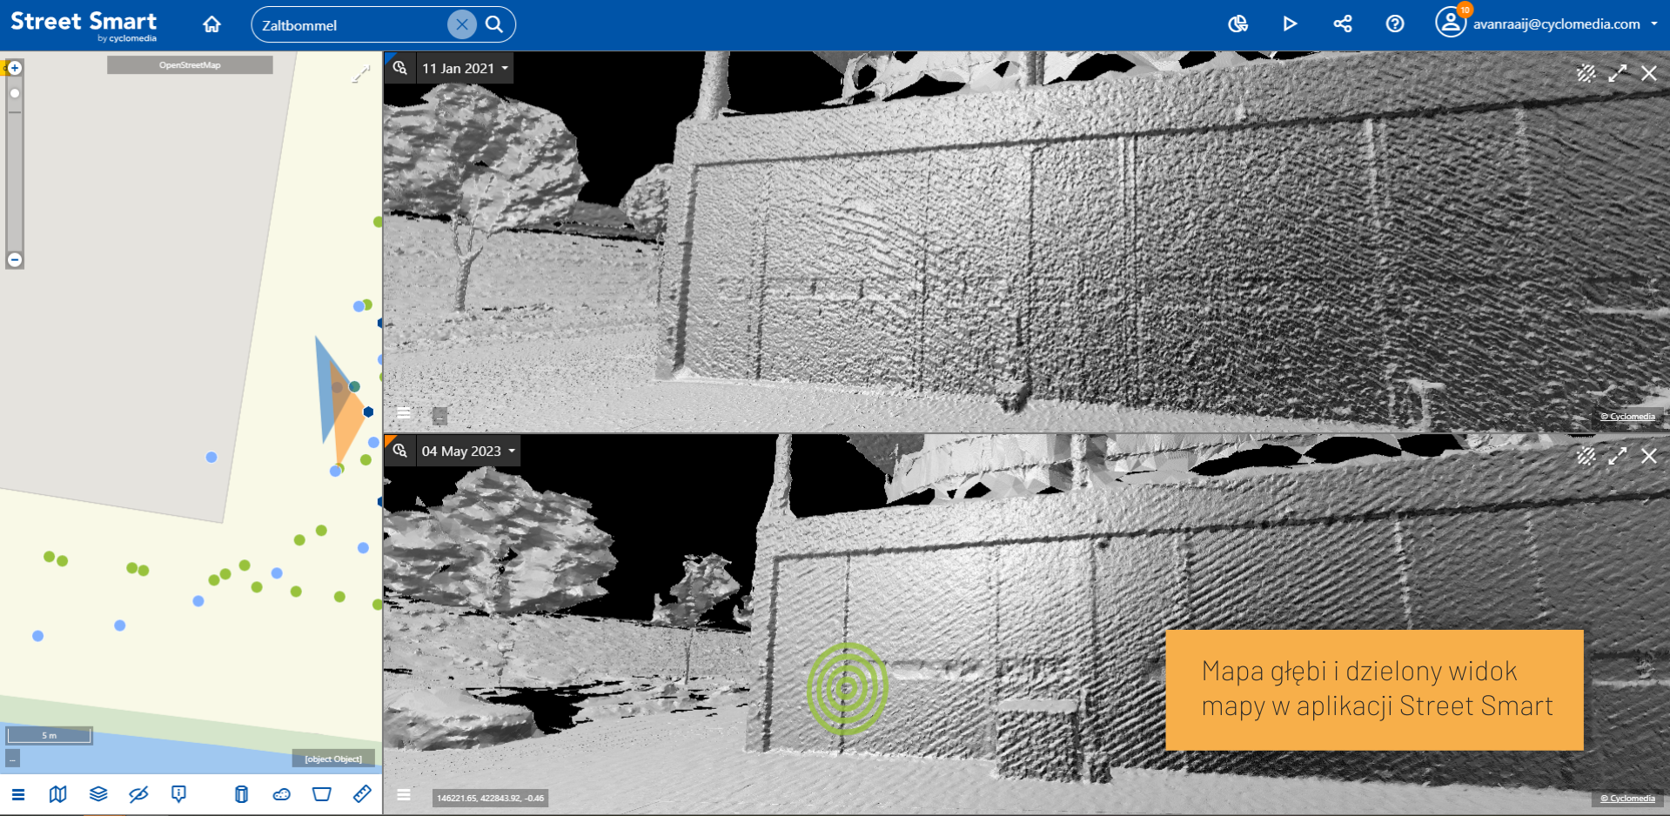Click the Street Smart logo

click(x=84, y=25)
